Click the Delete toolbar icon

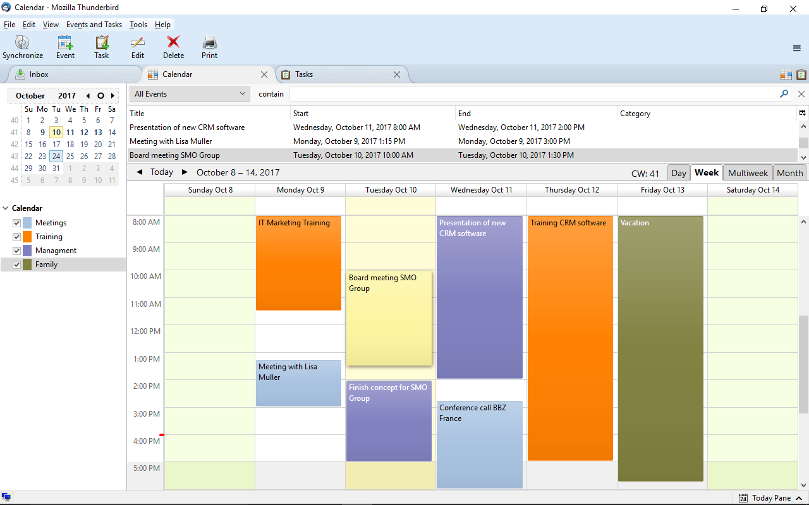pos(173,42)
